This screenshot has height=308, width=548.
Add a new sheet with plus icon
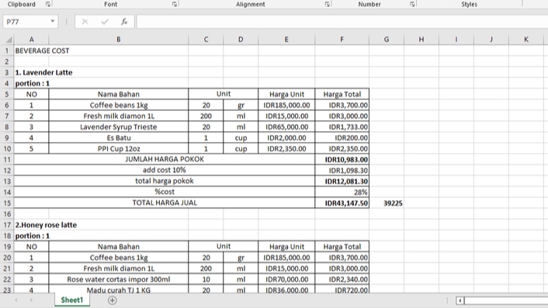113,300
